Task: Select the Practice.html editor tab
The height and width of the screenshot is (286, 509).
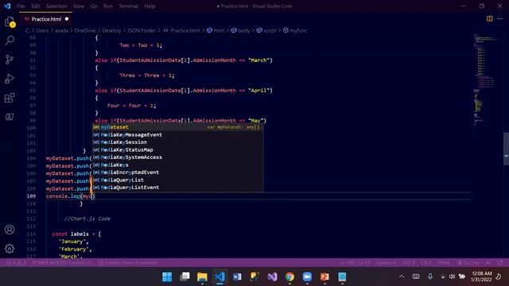Action: point(46,19)
